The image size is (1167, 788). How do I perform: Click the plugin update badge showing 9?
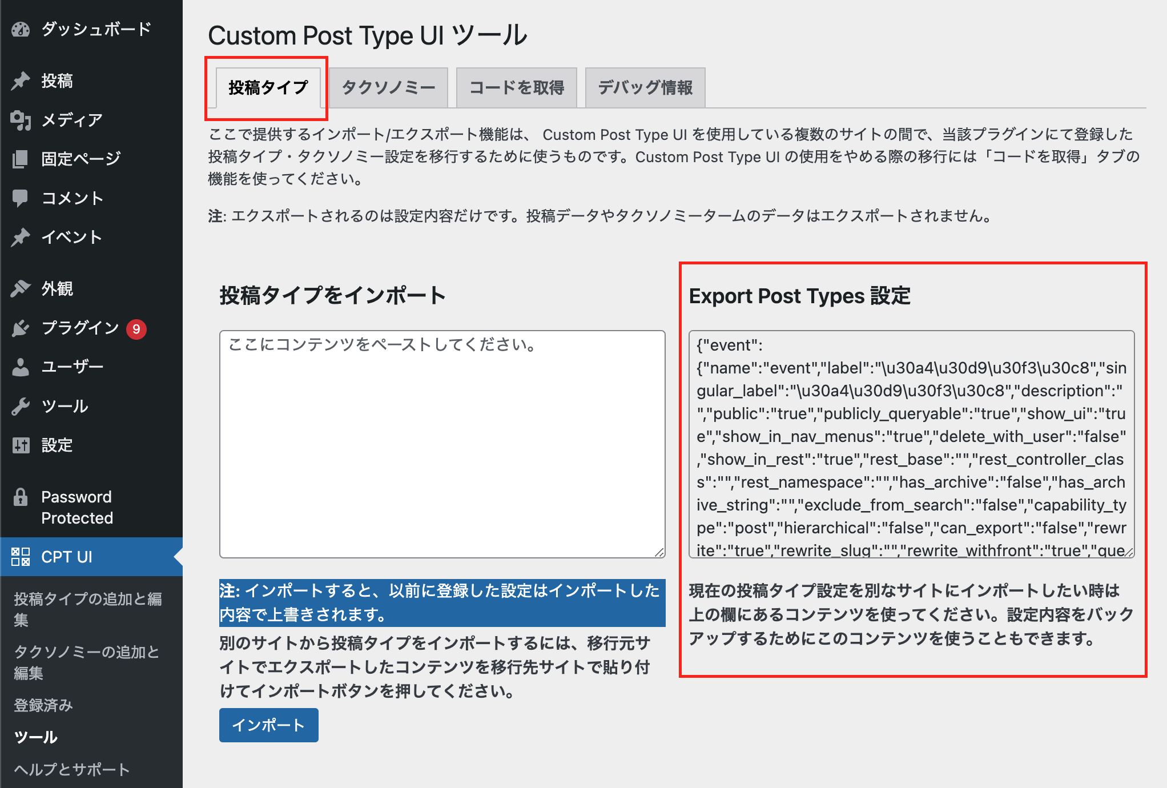[136, 329]
